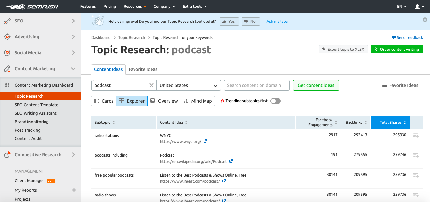The image size is (430, 202).
Task: Toggle Trending subtopics first switch
Action: point(275,101)
